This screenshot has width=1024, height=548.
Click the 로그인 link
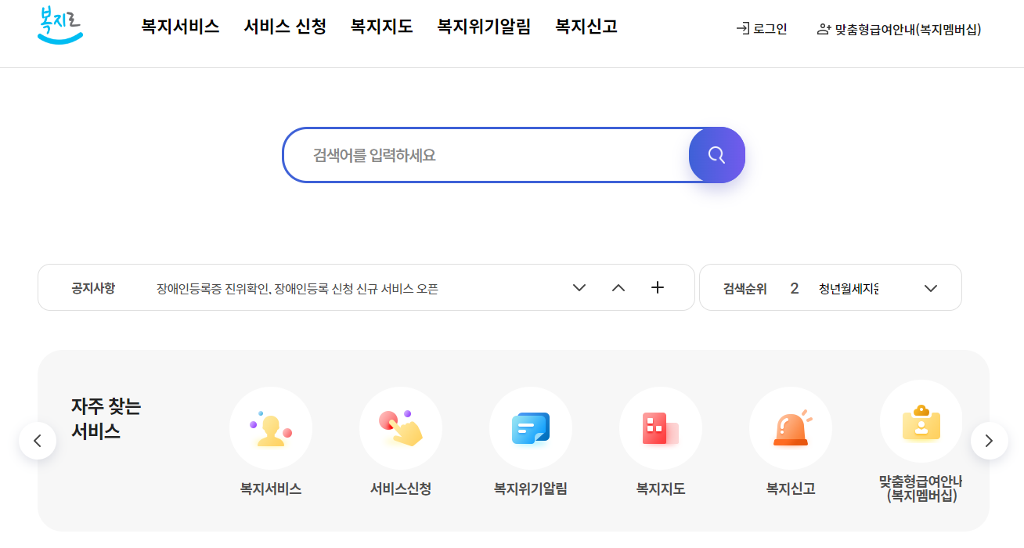tap(762, 30)
